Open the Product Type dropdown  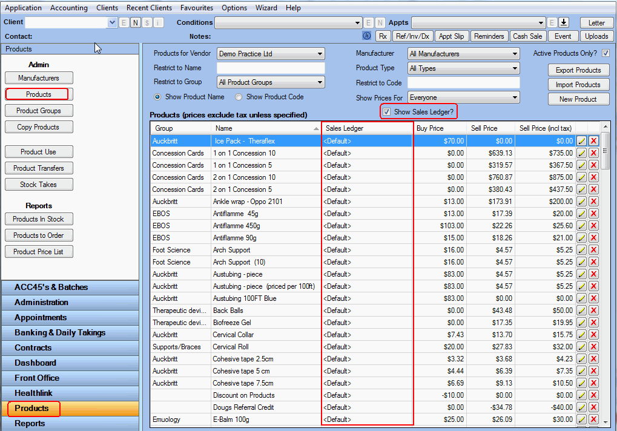[x=464, y=68]
